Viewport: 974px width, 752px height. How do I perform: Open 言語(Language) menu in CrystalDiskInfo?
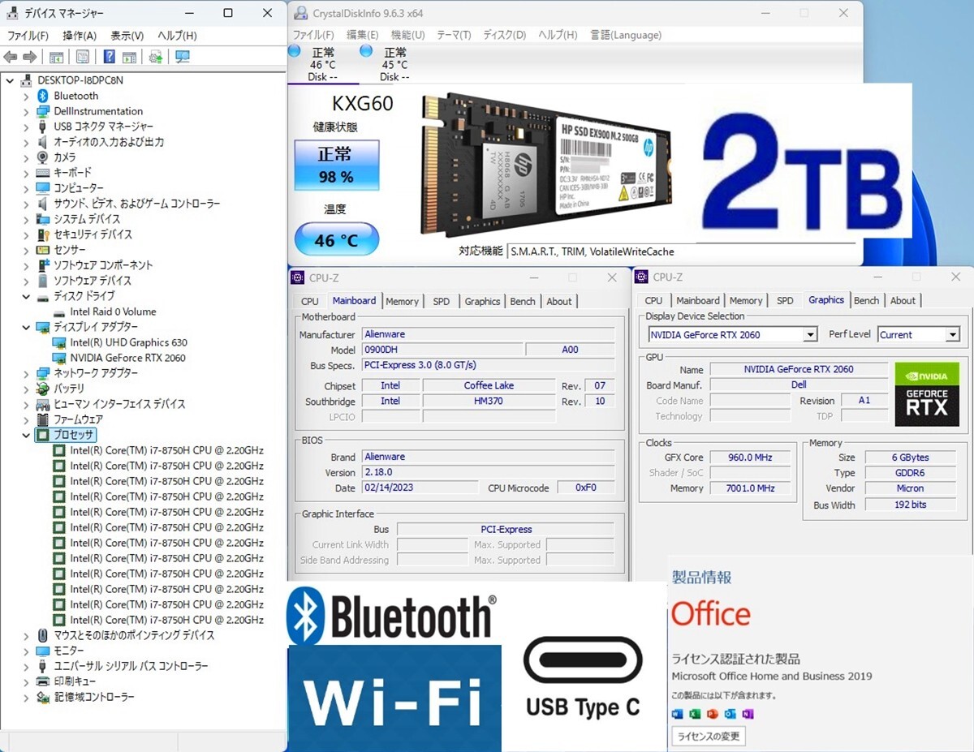coord(626,35)
